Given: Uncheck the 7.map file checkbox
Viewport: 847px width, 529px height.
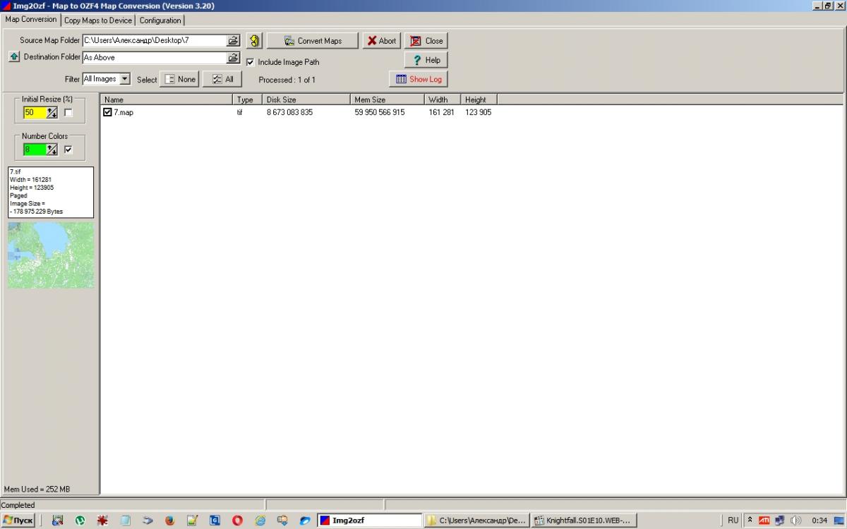Looking at the screenshot, I should 107,112.
